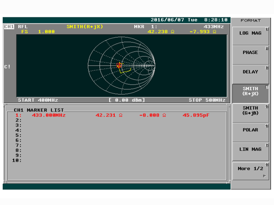The height and width of the screenshot is (205, 274).
Task: Select marker 6 row in list
Action: (19, 140)
